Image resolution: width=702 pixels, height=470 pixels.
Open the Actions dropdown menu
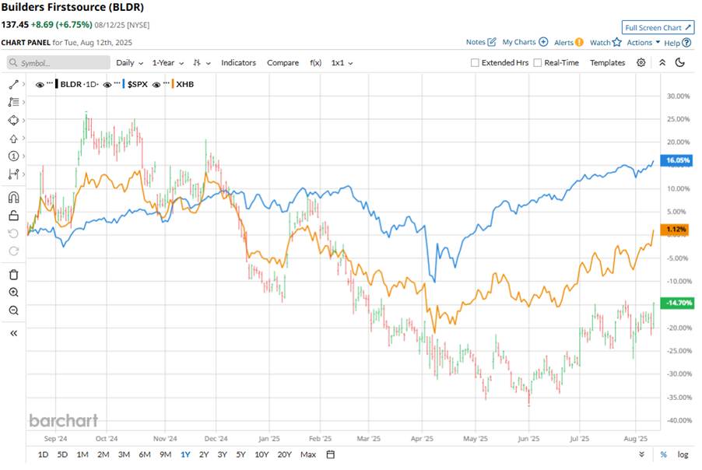644,42
